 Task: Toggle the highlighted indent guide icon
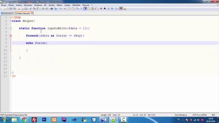pos(85,9)
